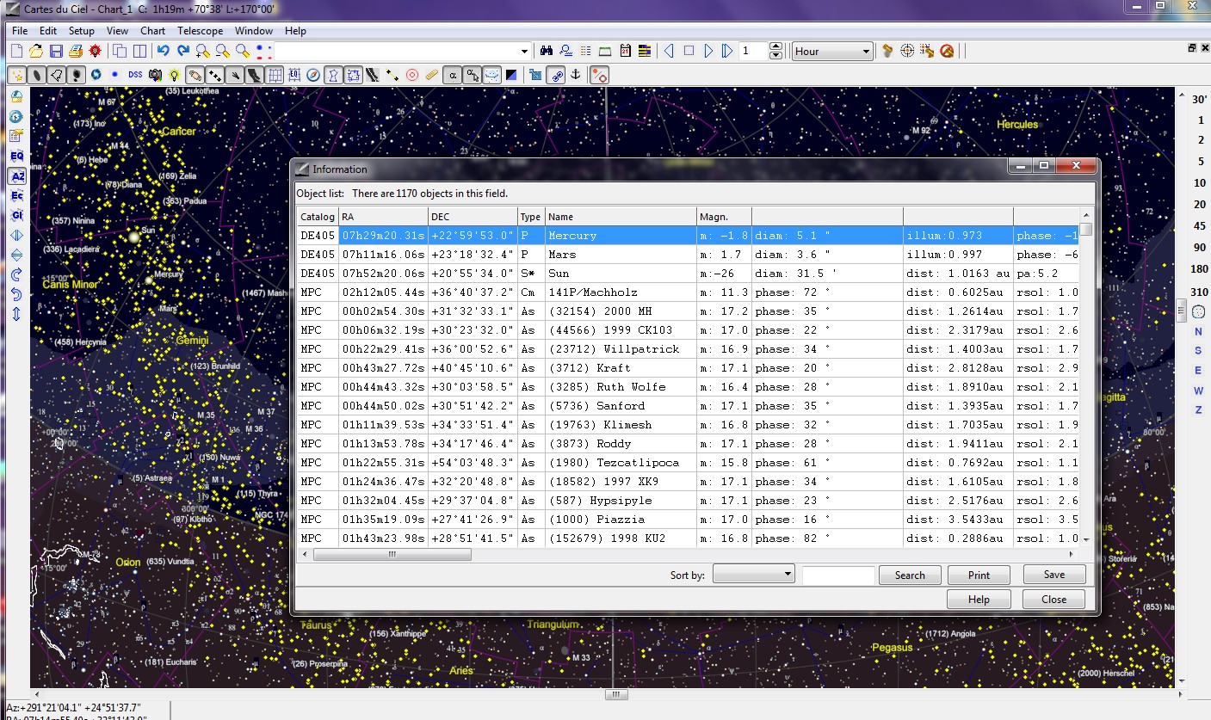
Task: Switch to equatorial EQ coordinates
Action: pyautogui.click(x=16, y=156)
